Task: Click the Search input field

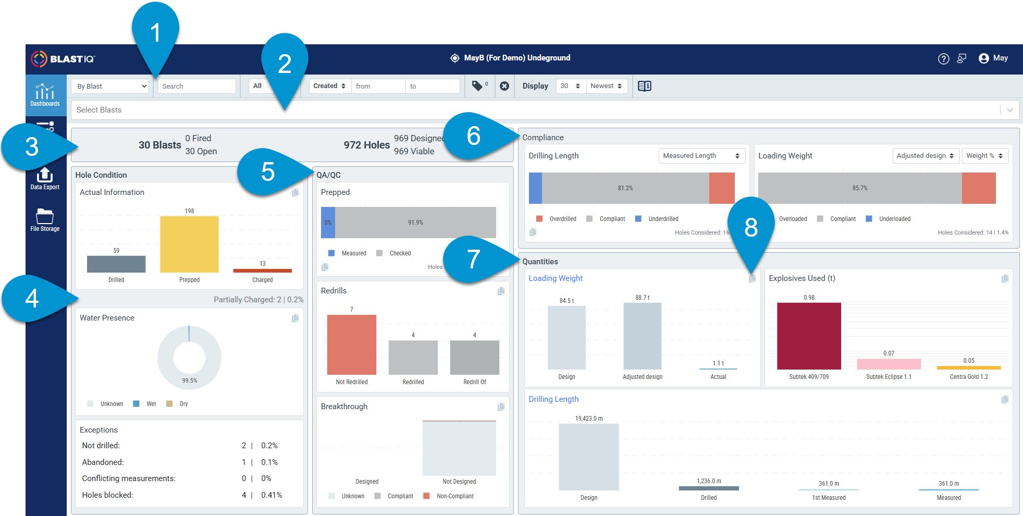Action: pyautogui.click(x=196, y=86)
